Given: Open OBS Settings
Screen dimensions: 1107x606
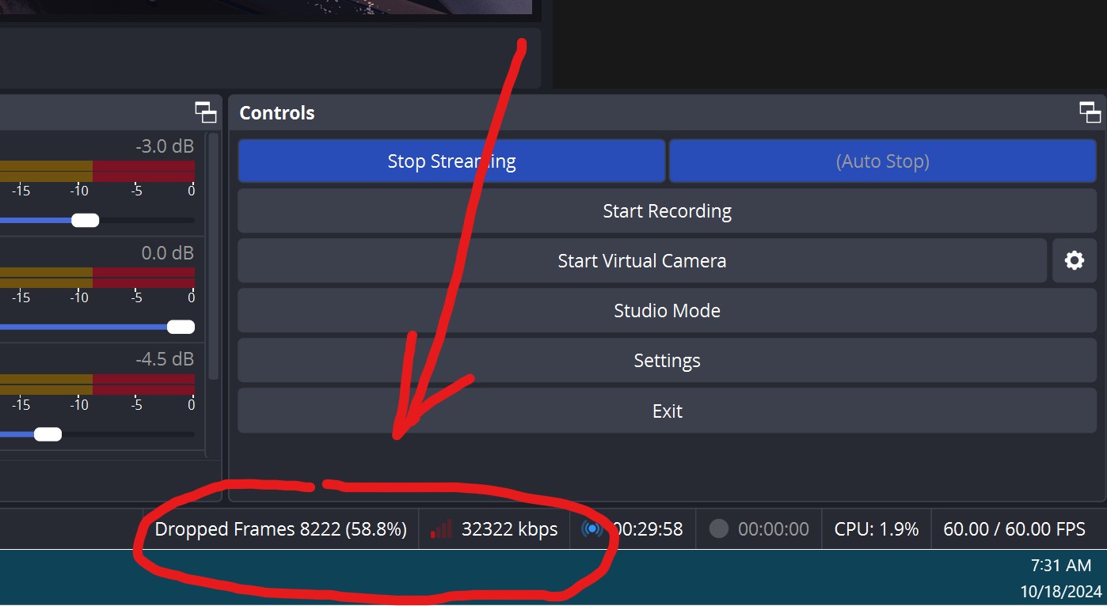Looking at the screenshot, I should [x=667, y=361].
